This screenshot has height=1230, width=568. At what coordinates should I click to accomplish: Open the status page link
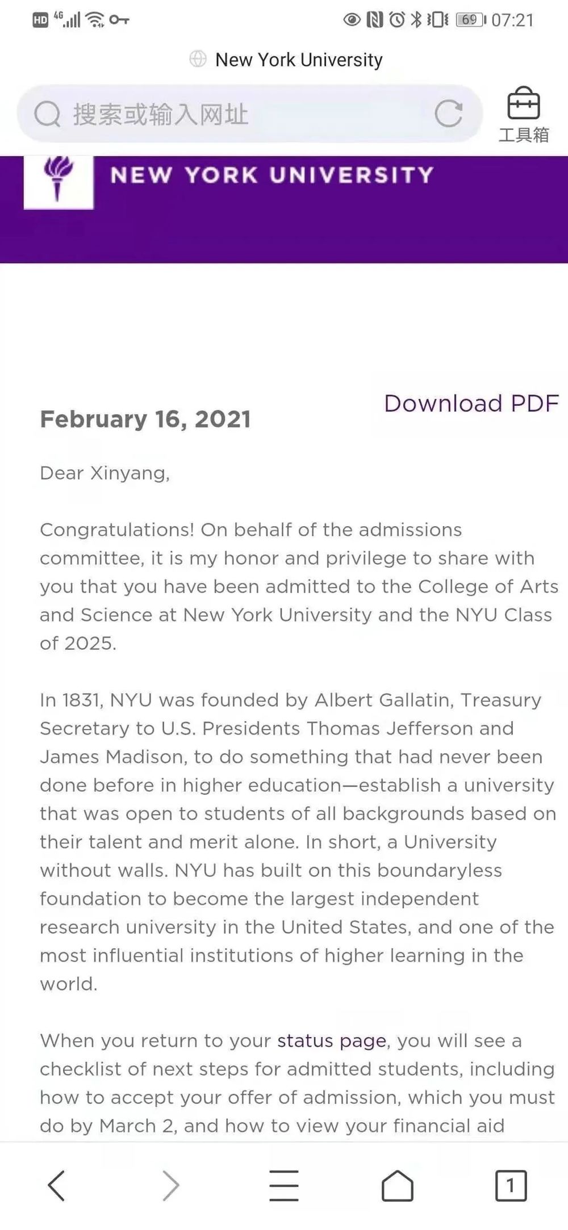click(x=332, y=1040)
